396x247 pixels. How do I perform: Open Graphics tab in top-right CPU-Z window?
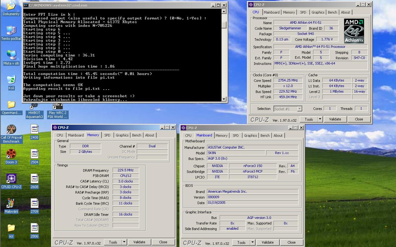pyautogui.click(x=318, y=12)
